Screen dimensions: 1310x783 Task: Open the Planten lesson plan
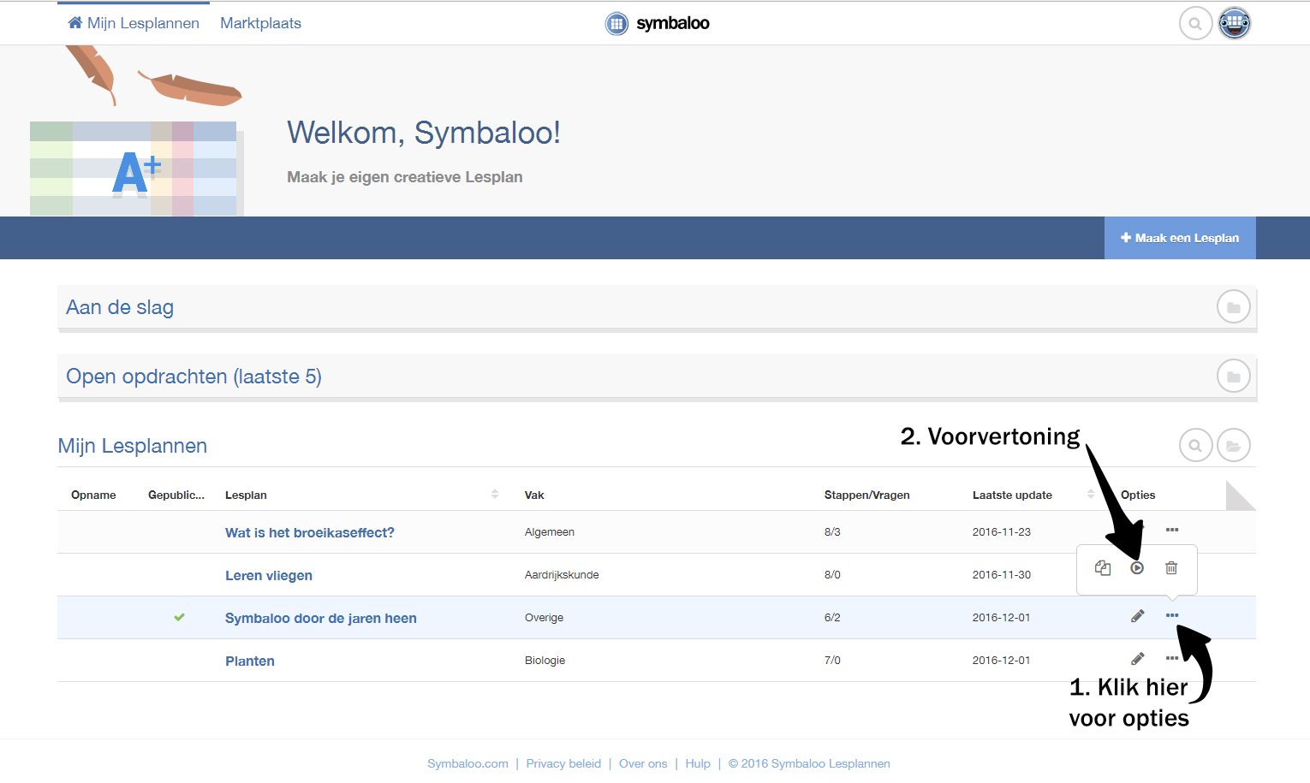tap(250, 661)
